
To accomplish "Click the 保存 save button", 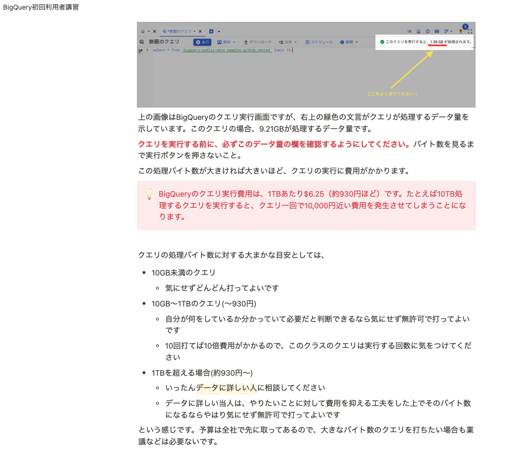I will tap(224, 42).
